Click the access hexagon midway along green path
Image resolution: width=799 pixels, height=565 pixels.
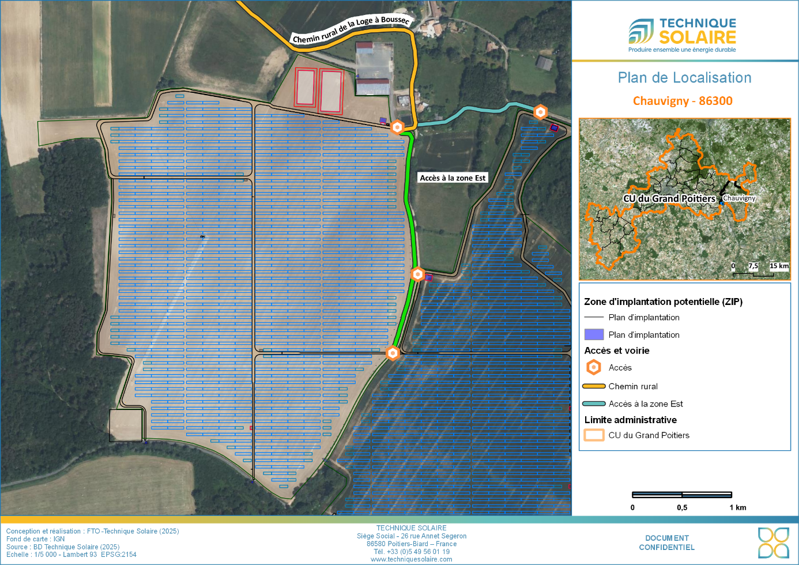(x=418, y=274)
